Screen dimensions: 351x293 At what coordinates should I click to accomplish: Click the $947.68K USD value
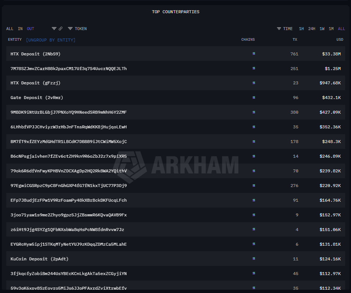[330, 83]
